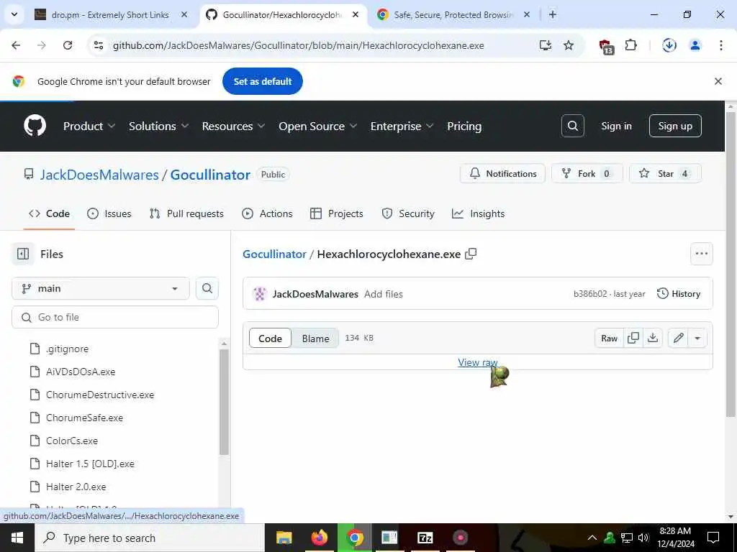Viewport: 737px width, 552px height.
Task: Open File Explorer from taskbar
Action: coord(284,538)
